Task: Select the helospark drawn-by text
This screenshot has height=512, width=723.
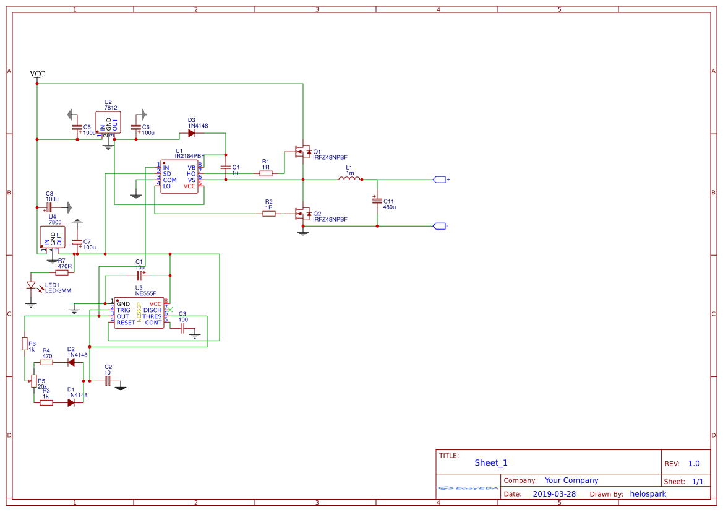Action: 648,494
